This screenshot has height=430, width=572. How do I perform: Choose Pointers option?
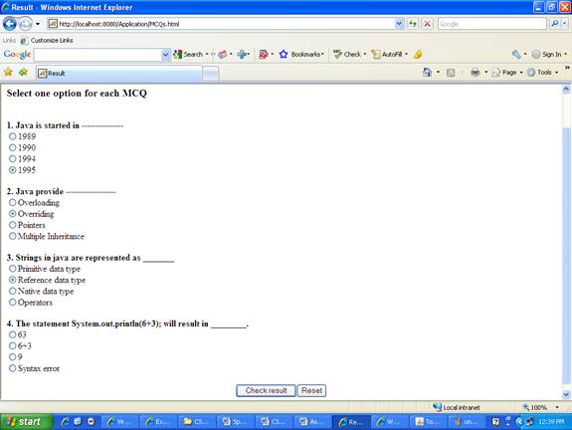click(12, 225)
